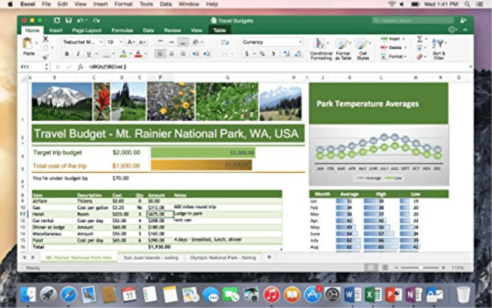Open the Excel app in Dock
This screenshot has height=308, width=492.
pos(373,295)
